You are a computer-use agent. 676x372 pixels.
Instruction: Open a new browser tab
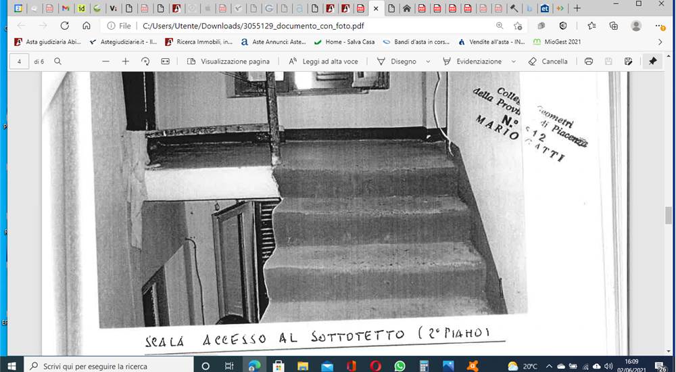tap(577, 8)
